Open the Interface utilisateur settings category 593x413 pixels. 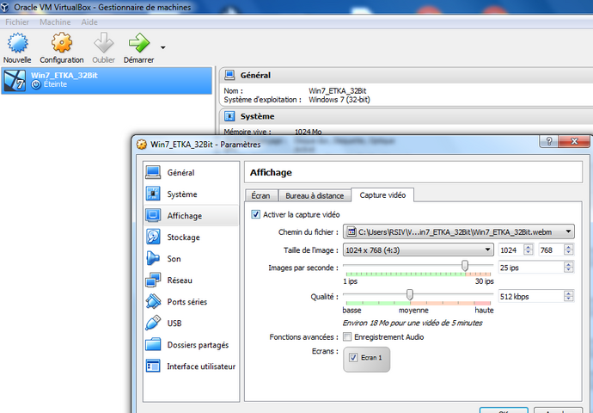pyautogui.click(x=192, y=367)
